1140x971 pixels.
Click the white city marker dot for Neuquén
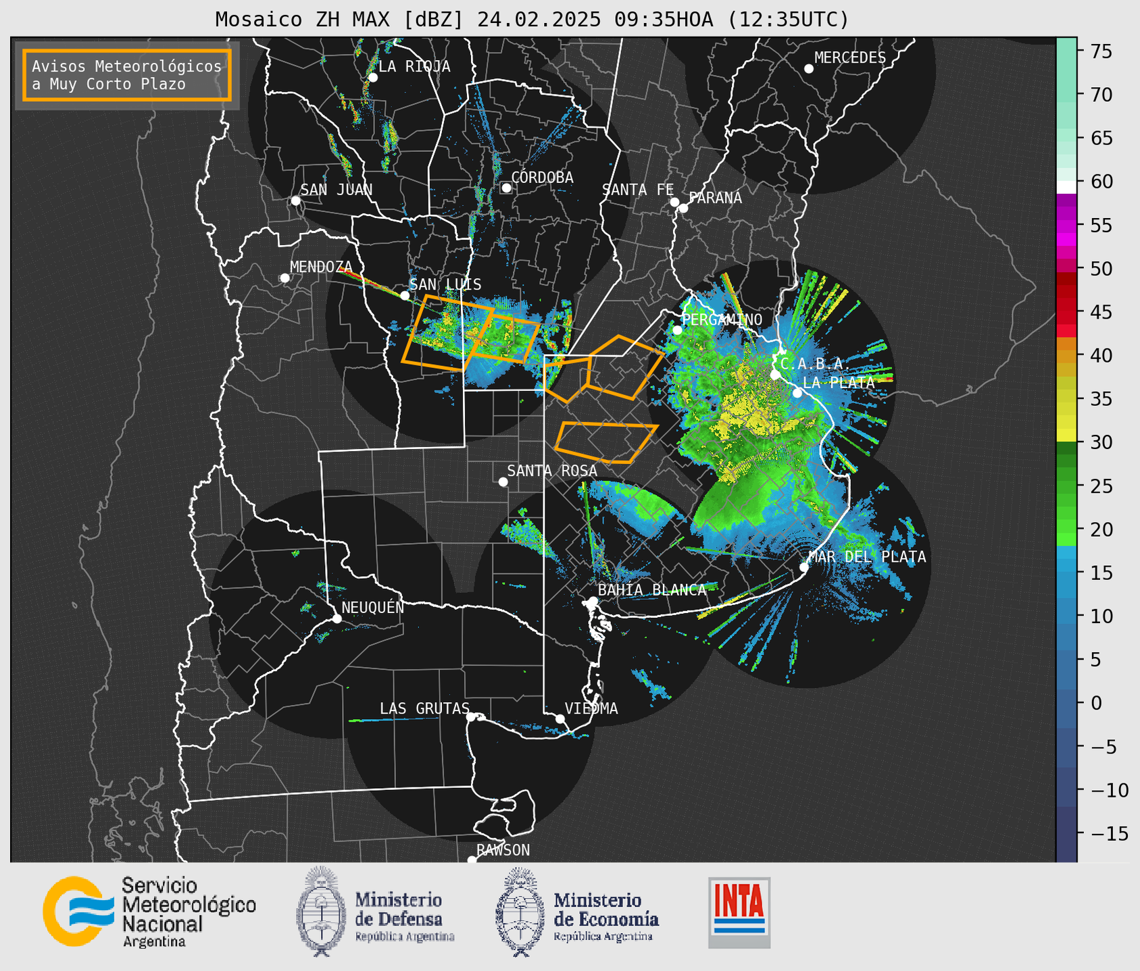coord(337,619)
